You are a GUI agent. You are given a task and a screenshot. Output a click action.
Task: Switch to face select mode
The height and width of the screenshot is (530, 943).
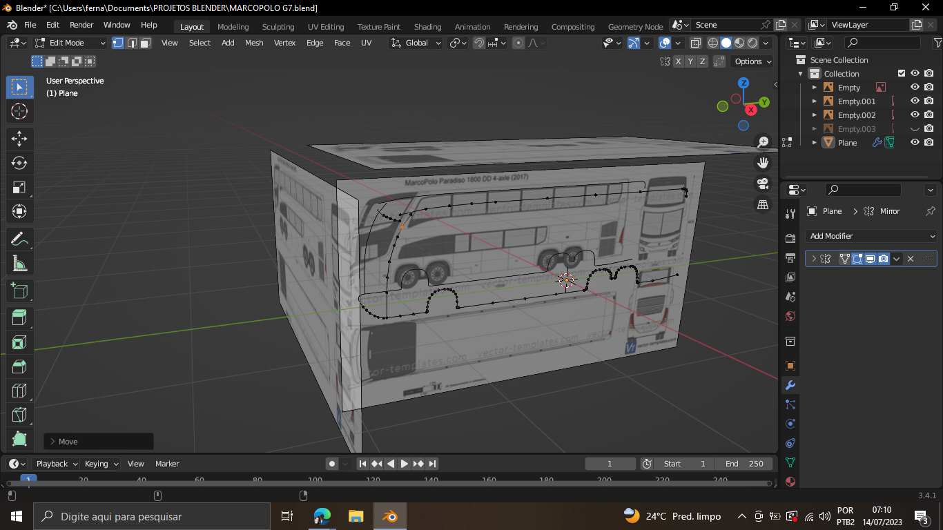(146, 43)
